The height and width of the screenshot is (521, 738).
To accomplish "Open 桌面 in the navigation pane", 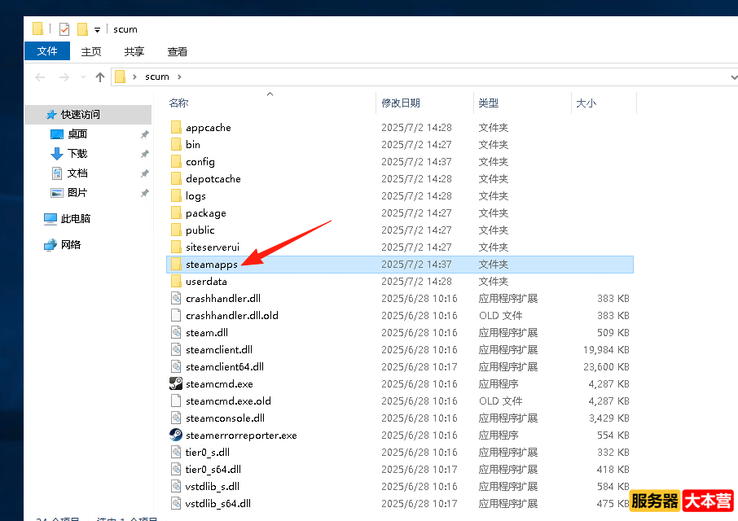I will click(77, 134).
